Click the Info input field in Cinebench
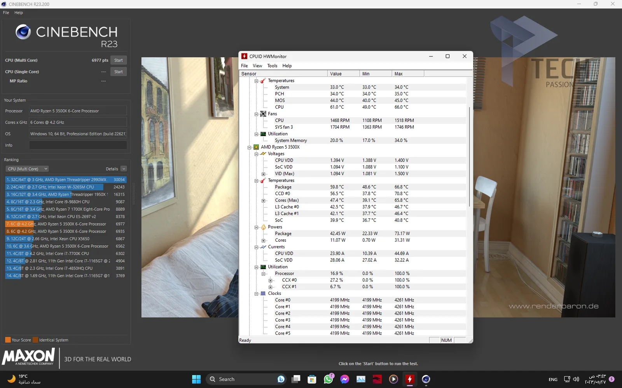 coord(78,145)
